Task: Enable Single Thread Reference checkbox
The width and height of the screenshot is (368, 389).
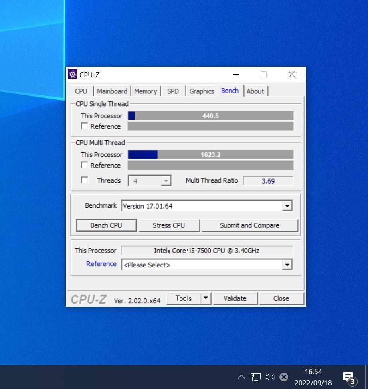Action: pos(84,126)
